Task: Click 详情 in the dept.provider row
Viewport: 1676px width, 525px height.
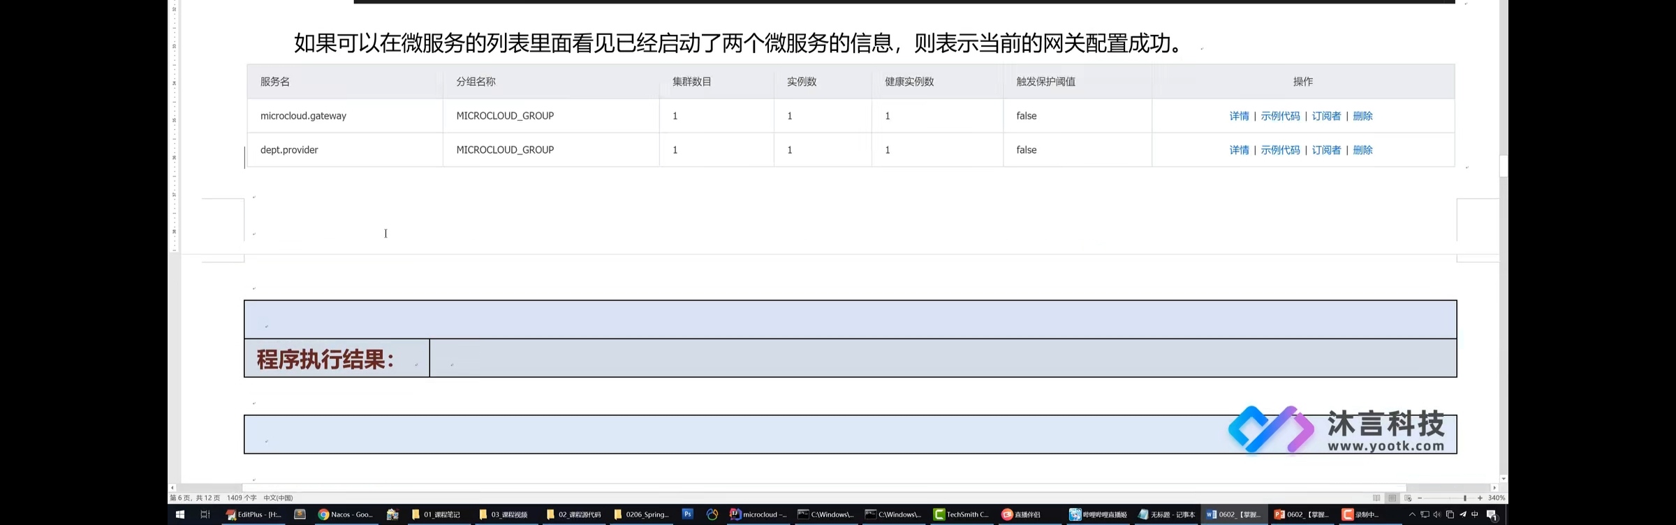Action: point(1239,150)
